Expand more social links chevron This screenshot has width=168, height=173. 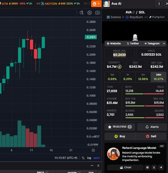click(164, 44)
